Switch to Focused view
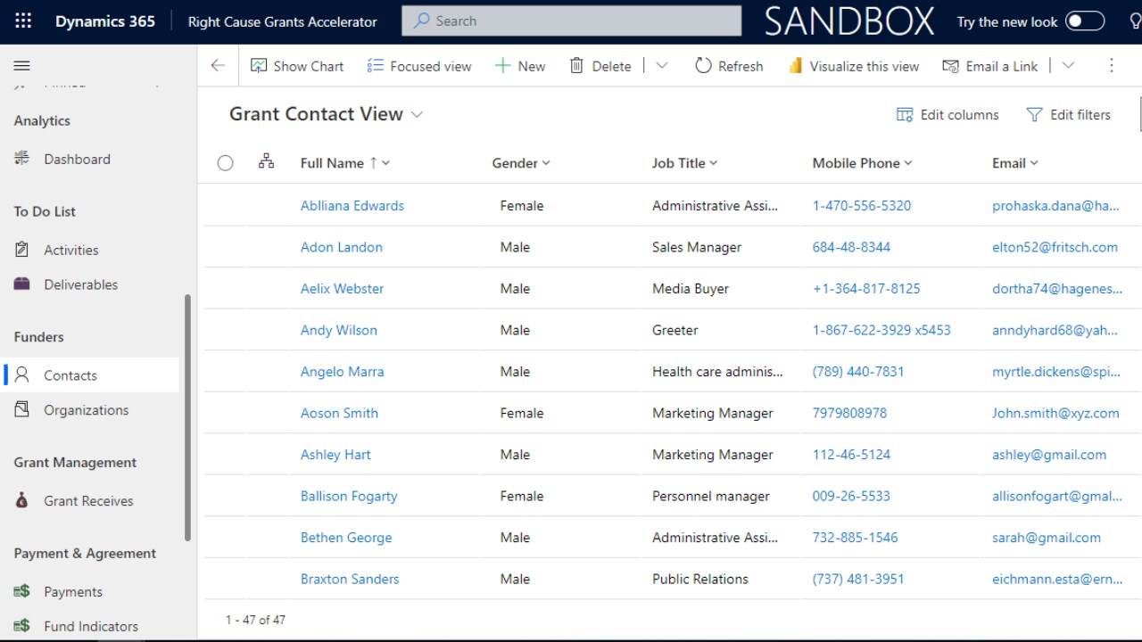Image resolution: width=1142 pixels, height=642 pixels. pos(419,66)
